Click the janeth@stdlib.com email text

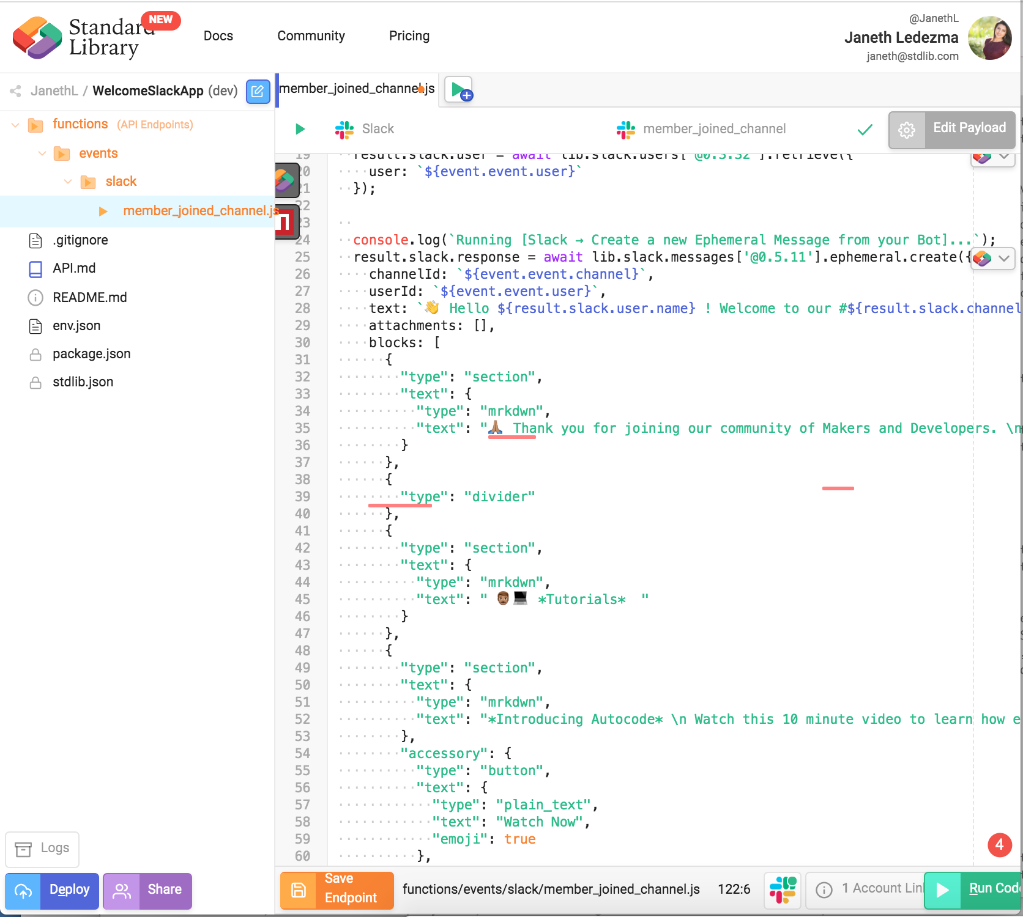913,57
